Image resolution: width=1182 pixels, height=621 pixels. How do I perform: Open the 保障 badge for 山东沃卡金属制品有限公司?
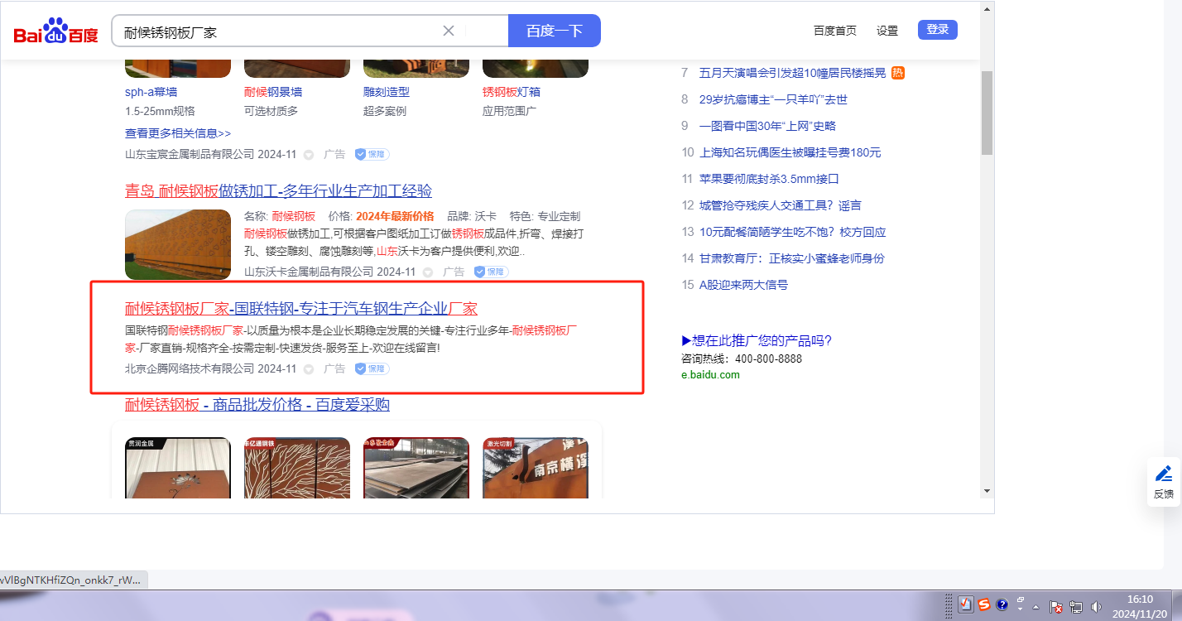tap(492, 272)
